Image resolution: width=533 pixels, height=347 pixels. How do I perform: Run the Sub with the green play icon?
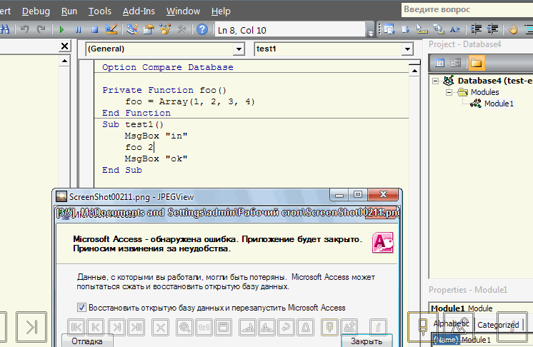[61, 30]
